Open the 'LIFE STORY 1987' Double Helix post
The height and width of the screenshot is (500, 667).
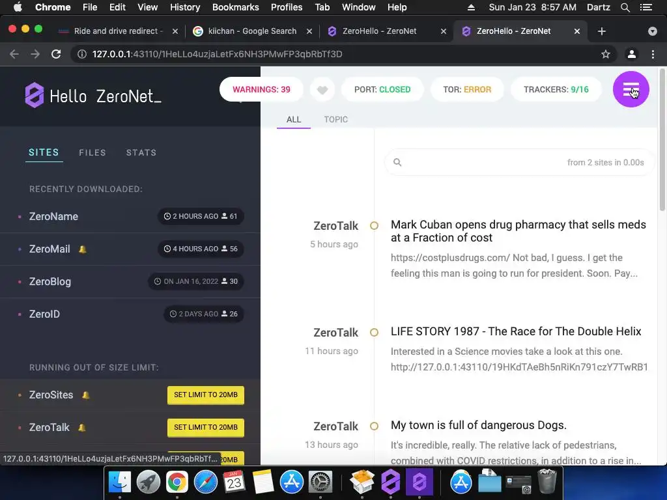(516, 331)
